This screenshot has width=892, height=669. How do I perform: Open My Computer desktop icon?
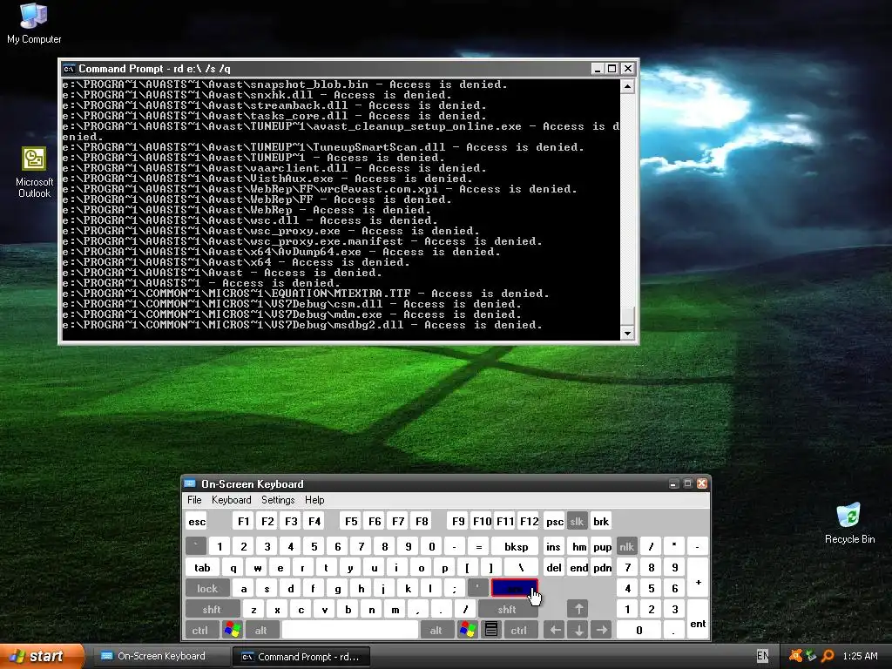pyautogui.click(x=34, y=24)
